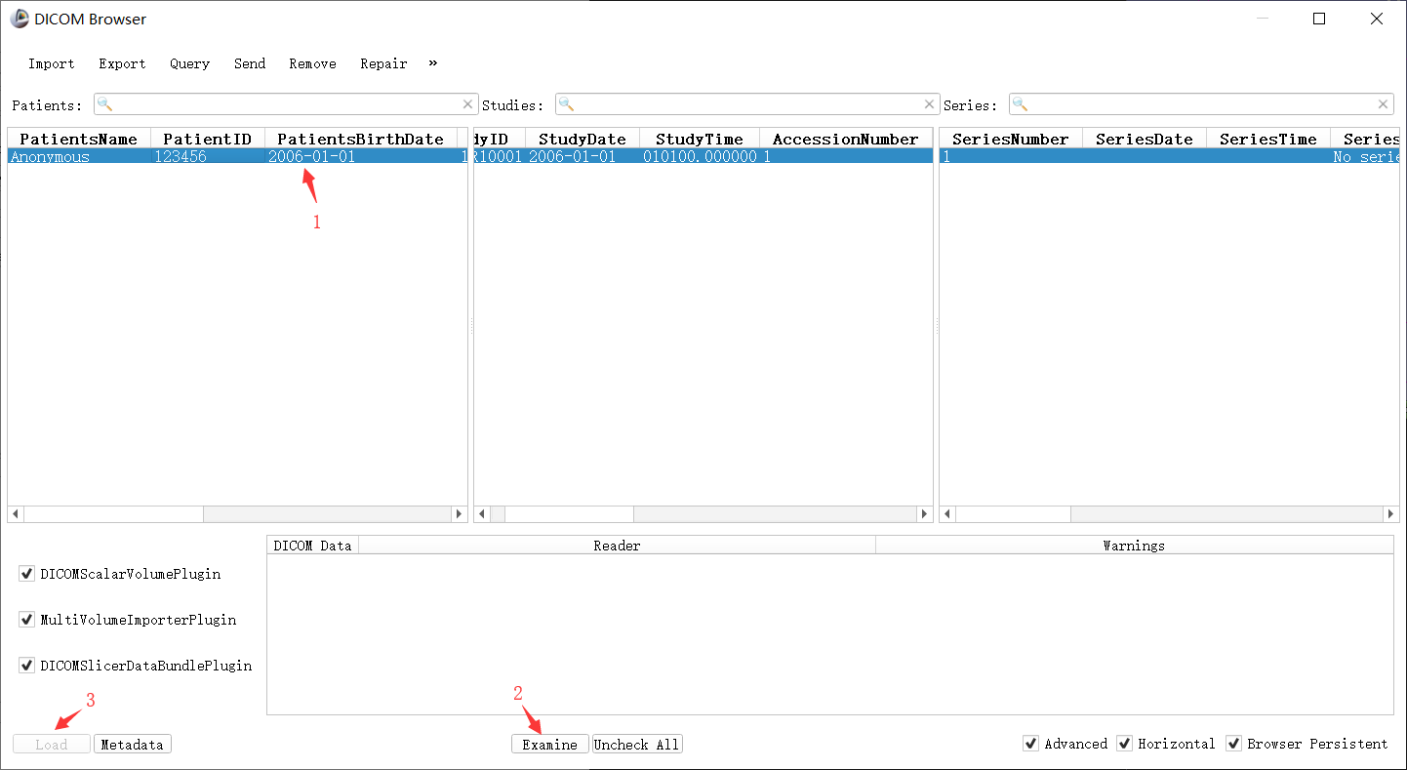Focus the Studies search field
This screenshot has height=770, width=1407.
pos(747,104)
